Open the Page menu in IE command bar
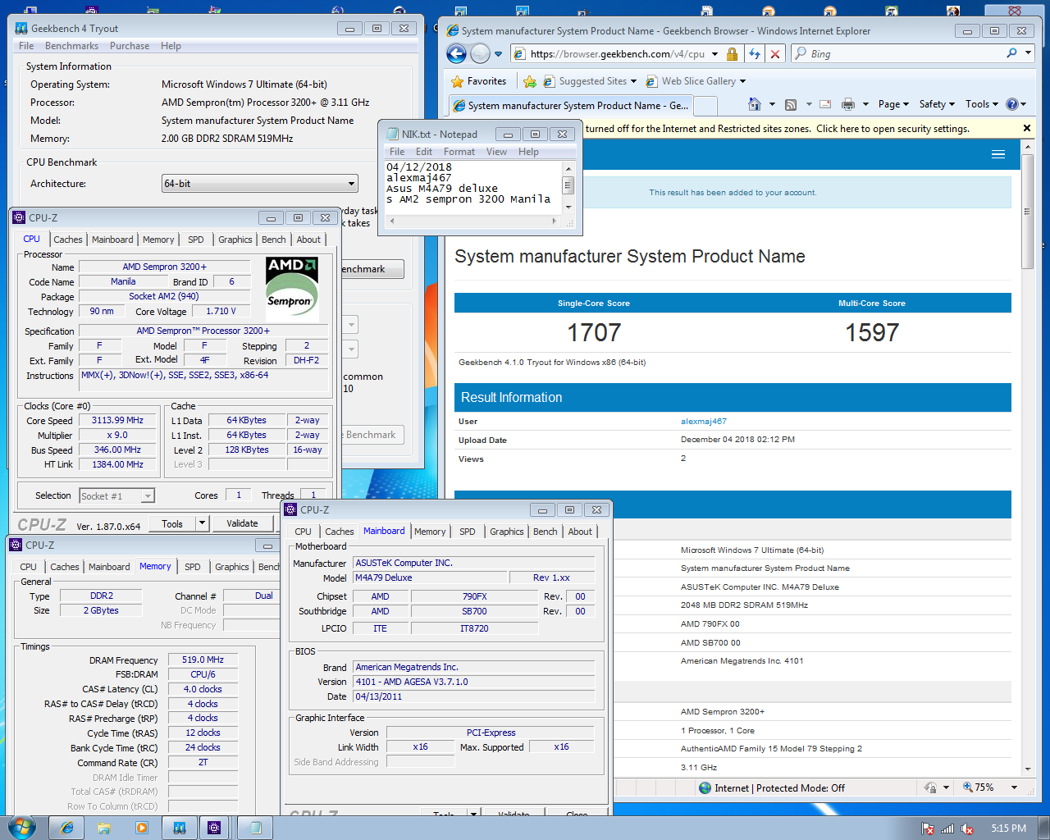Image resolution: width=1050 pixels, height=840 pixels. [893, 104]
